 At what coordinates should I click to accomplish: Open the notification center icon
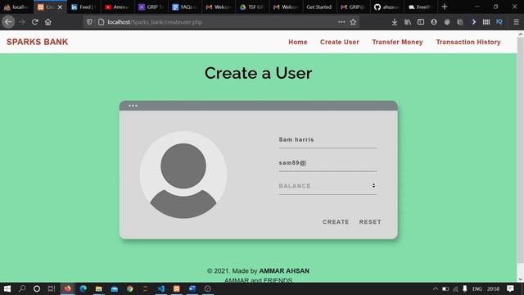point(510,288)
